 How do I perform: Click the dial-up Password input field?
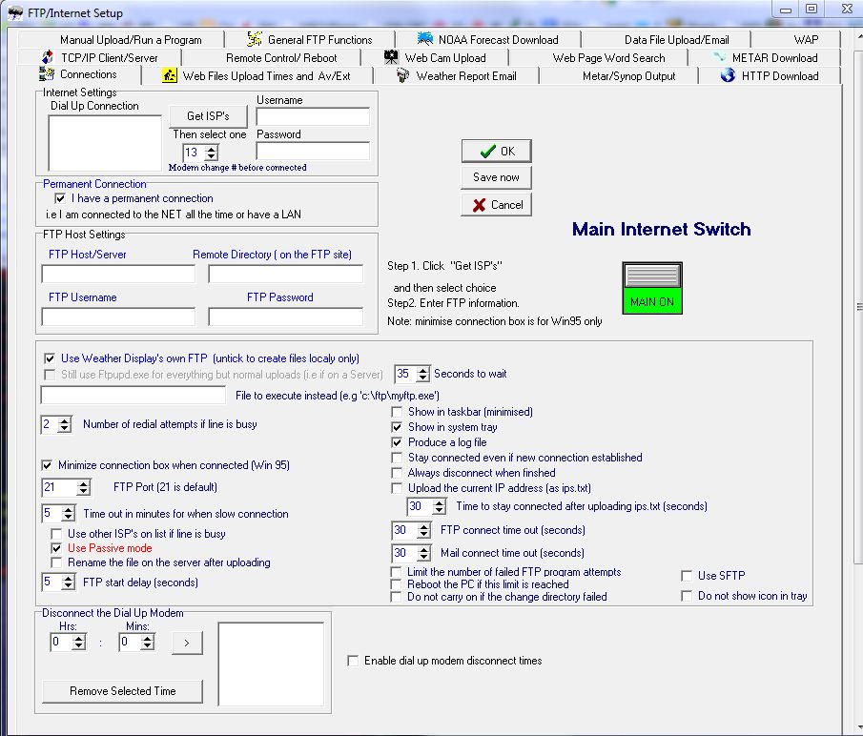[x=313, y=151]
